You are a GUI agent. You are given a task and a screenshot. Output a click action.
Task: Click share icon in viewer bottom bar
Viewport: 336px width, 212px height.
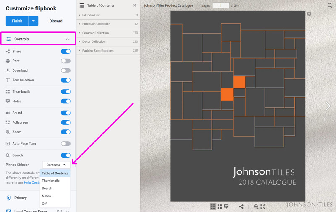point(241,207)
